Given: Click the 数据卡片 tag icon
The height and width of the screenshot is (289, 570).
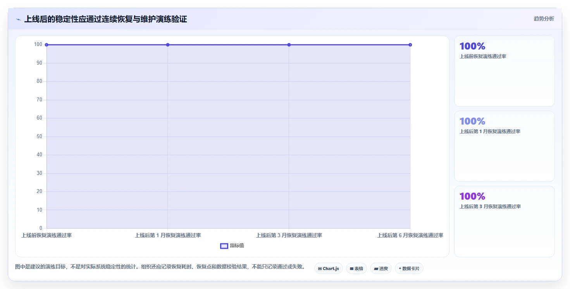Looking at the screenshot, I should coord(400,268).
